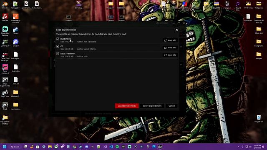The image size is (267, 150).
Task: Open the Workshop desktop icon
Action: 79,5
